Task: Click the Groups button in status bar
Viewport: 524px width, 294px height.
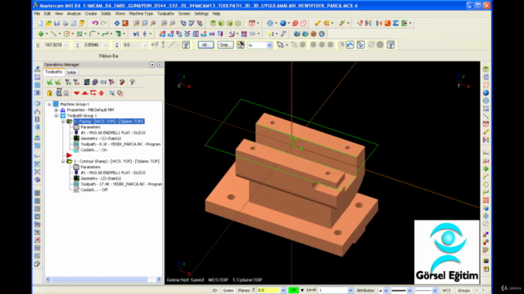Action: (x=463, y=291)
